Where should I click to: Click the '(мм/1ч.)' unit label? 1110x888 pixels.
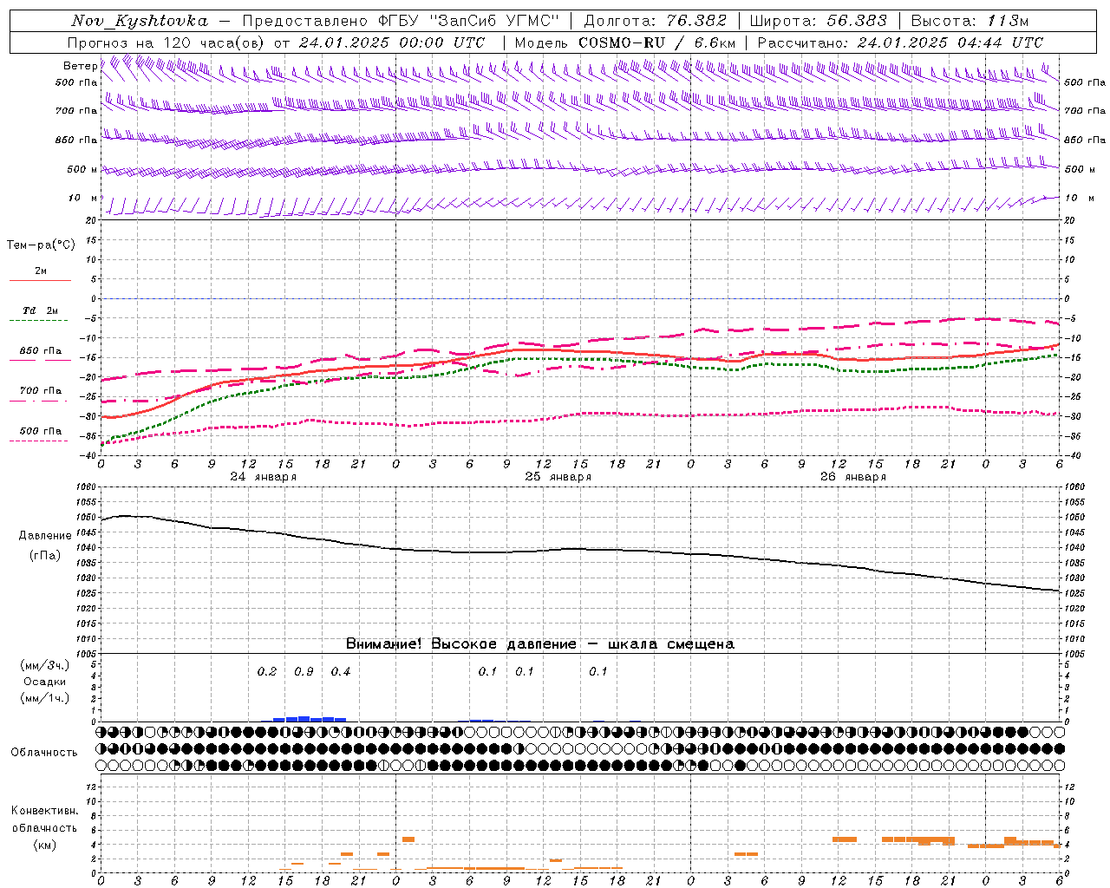point(44,698)
